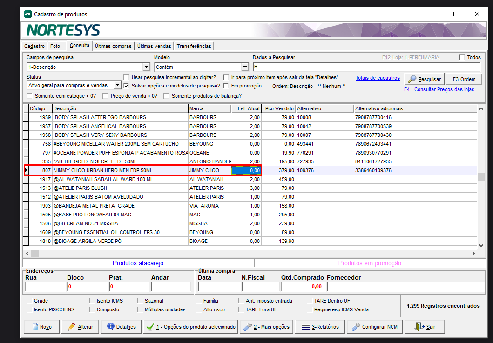
Task: Enable Somente com estoque > 0
Action: click(29, 96)
